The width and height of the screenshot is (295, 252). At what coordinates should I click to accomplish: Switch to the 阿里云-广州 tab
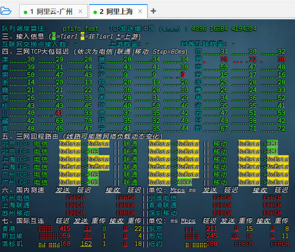pyautogui.click(x=53, y=11)
